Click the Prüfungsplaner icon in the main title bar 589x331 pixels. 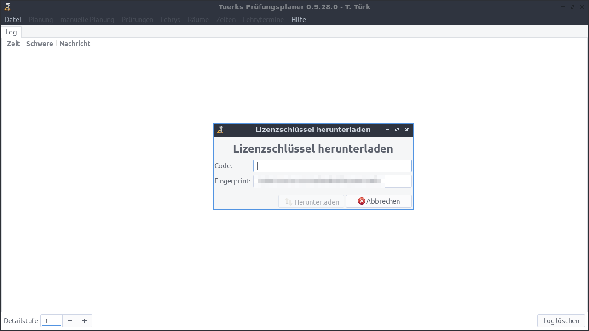pyautogui.click(x=7, y=6)
